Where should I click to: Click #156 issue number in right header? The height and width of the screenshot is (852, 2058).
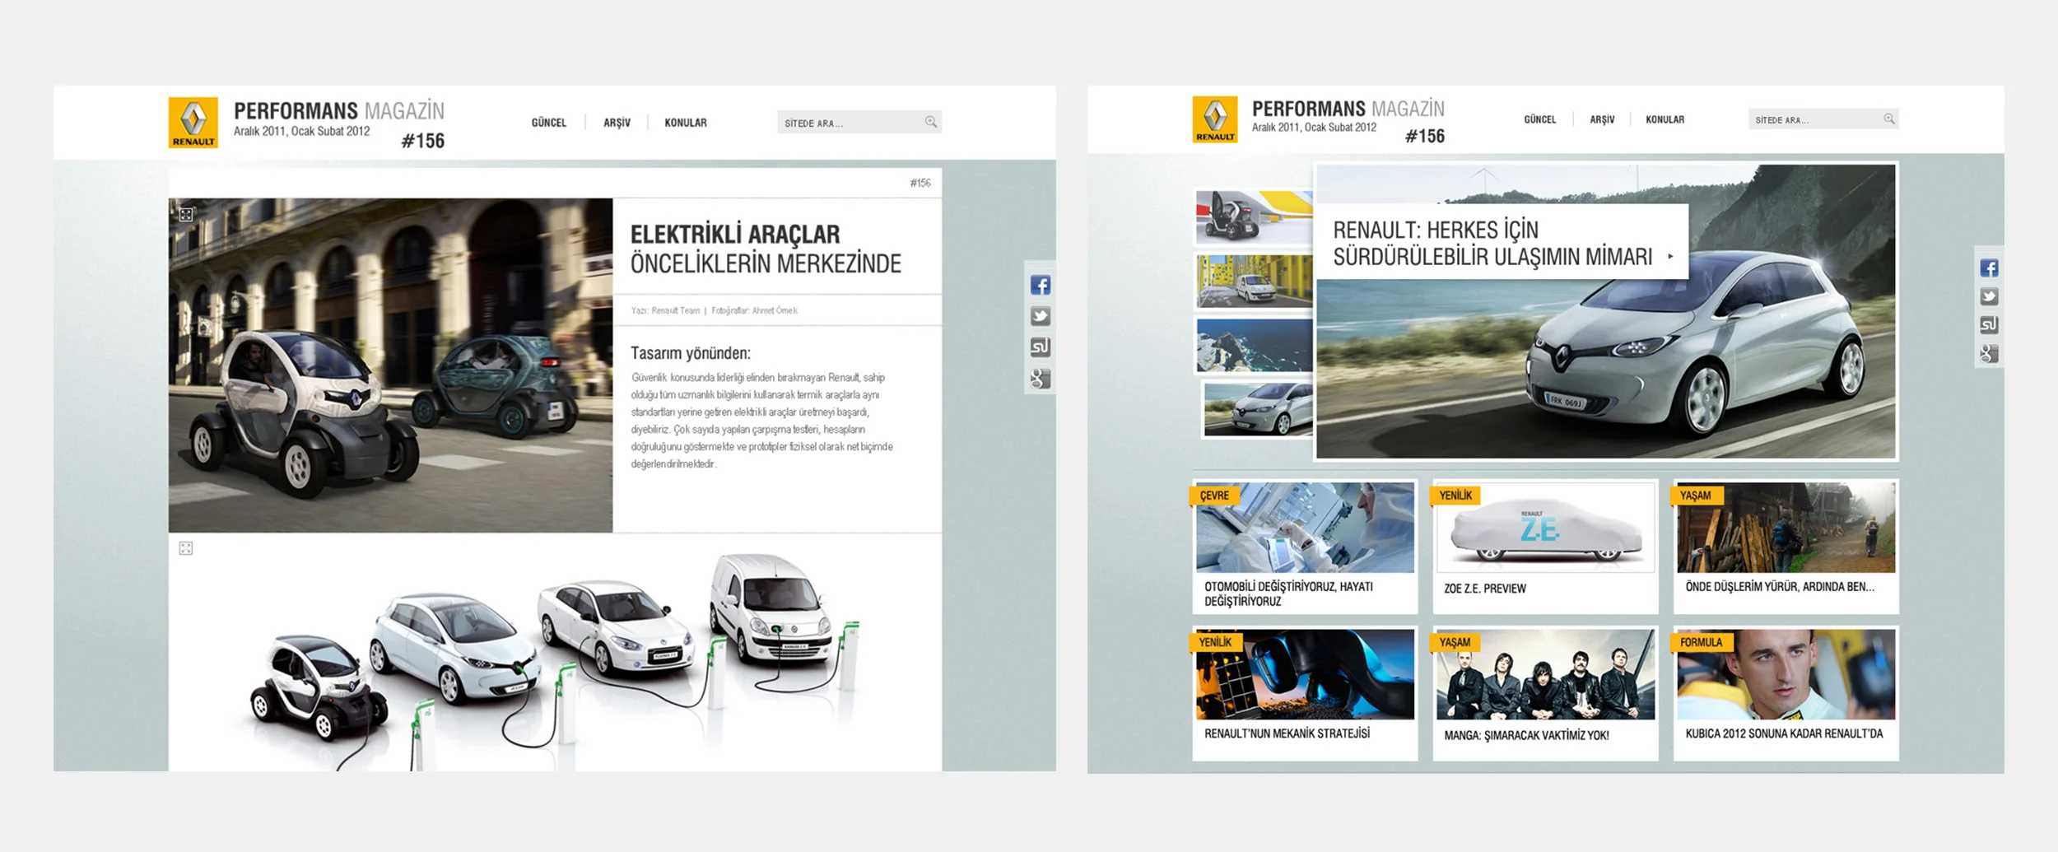(1425, 137)
